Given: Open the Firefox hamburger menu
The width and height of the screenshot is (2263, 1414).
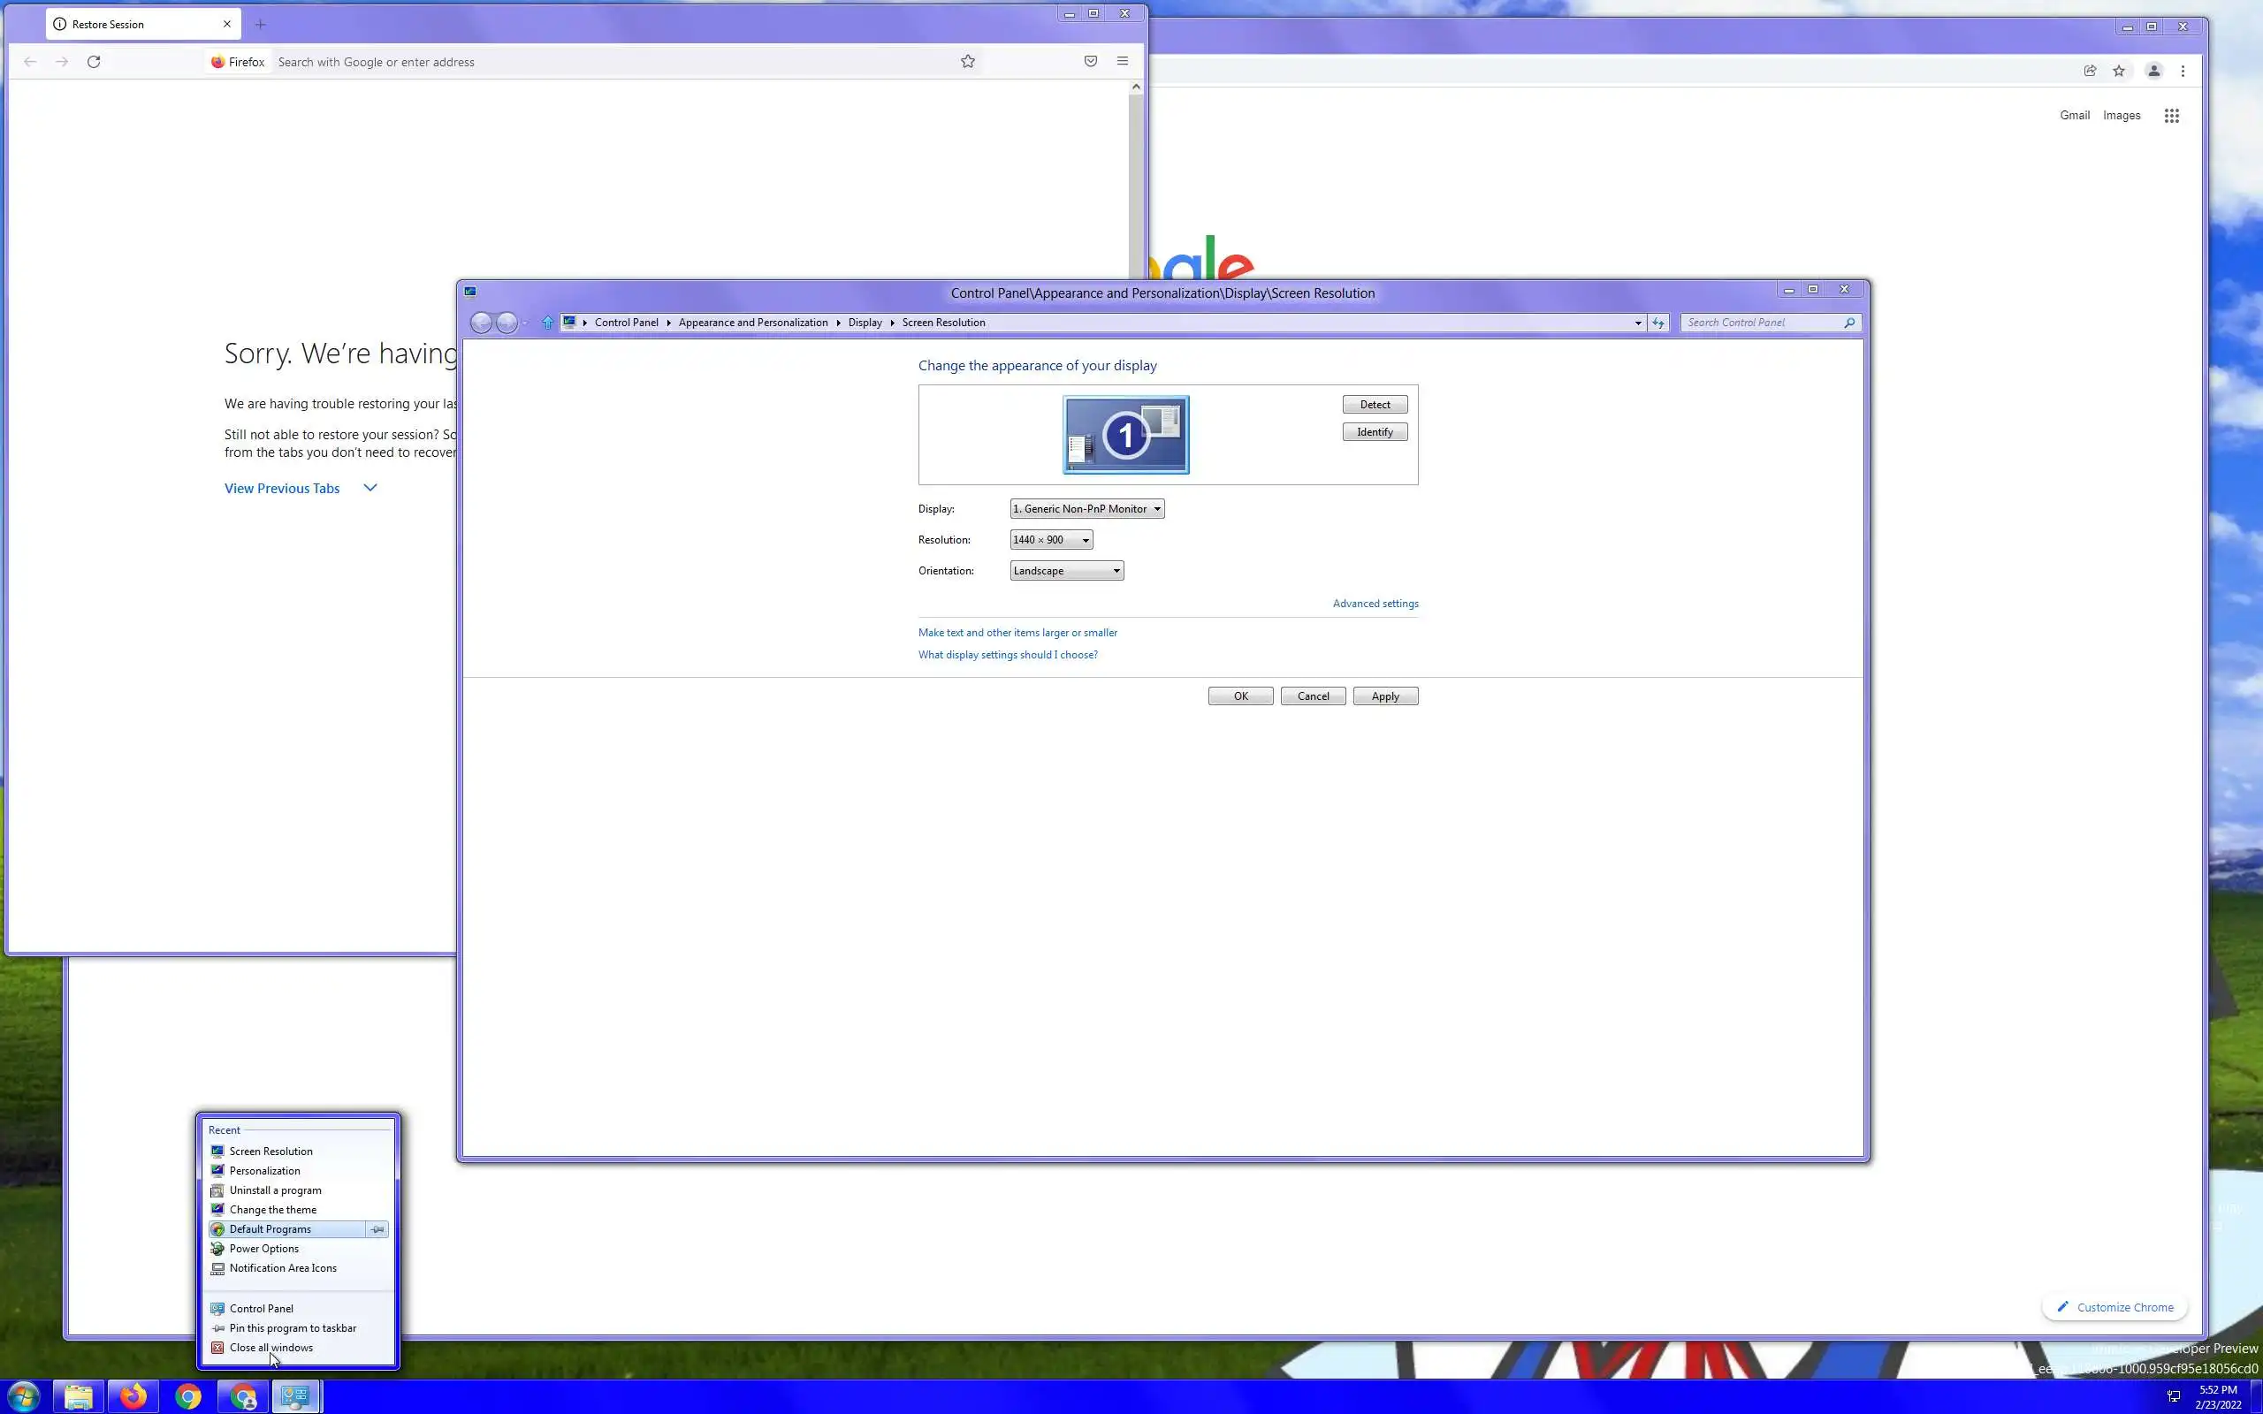Looking at the screenshot, I should (x=1122, y=62).
